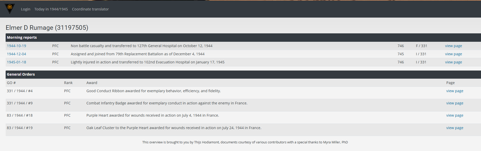Click the Rank column header
481x151 pixels.
pyautogui.click(x=68, y=83)
